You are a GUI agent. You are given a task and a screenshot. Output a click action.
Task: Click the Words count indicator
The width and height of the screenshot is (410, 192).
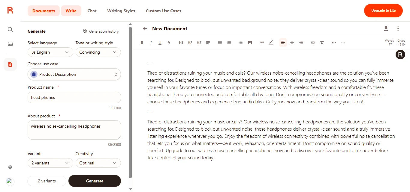389,43
